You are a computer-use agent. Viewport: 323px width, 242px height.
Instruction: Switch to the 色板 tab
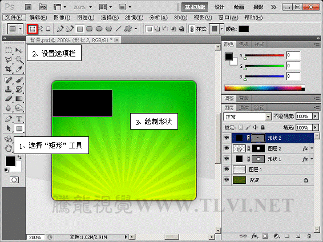tap(244, 44)
